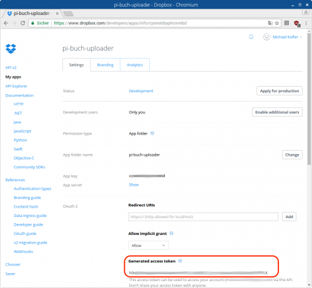Image resolution: width=312 pixels, height=288 pixels.
Task: Bookmark the page with the star icon
Action: pos(277,23)
